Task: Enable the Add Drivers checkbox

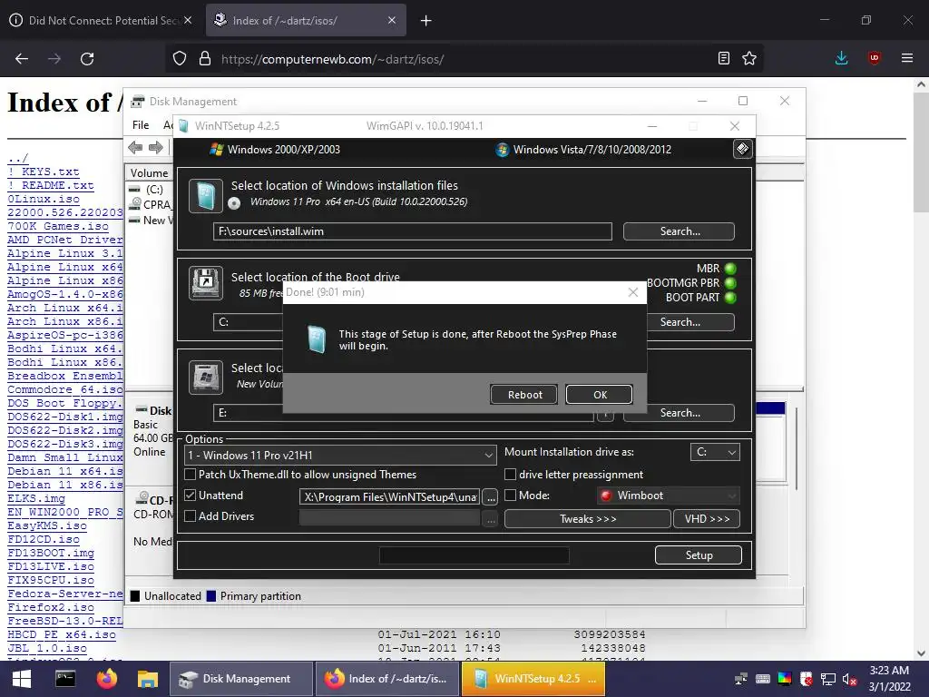Action: (x=191, y=516)
